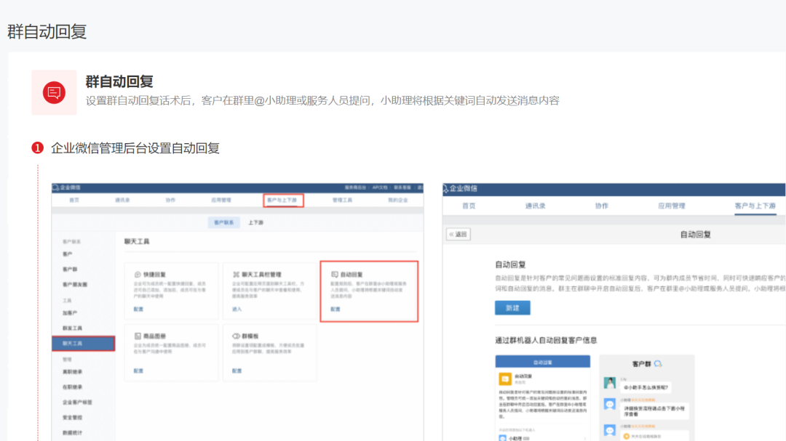Click the red step number 1 marker
The height and width of the screenshot is (441, 786).
tap(38, 148)
